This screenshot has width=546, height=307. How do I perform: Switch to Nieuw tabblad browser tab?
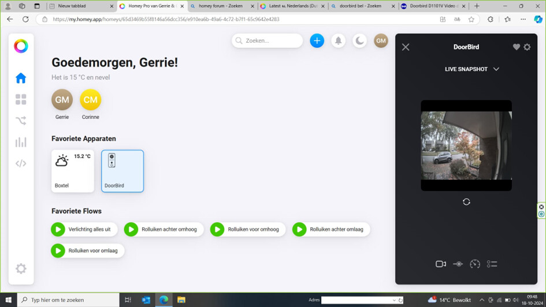[x=82, y=6]
